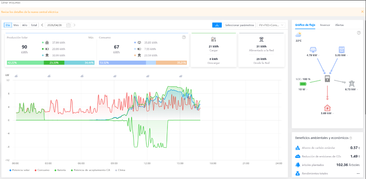Click the battery charging icon above Cargar

[214, 39]
